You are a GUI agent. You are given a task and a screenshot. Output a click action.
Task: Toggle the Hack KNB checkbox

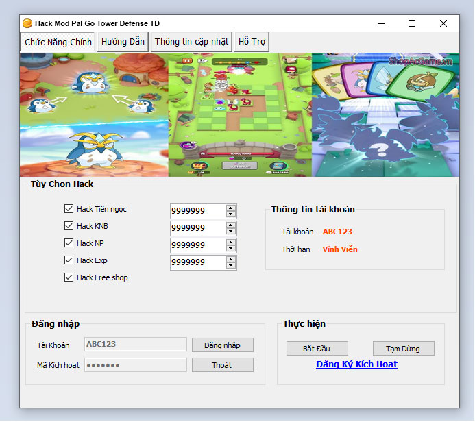(x=69, y=226)
